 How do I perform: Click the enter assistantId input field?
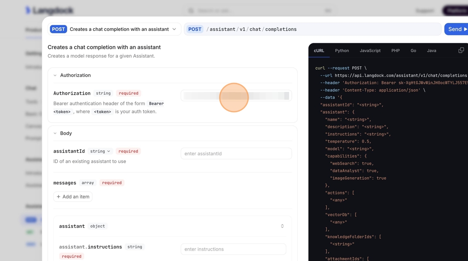click(236, 153)
